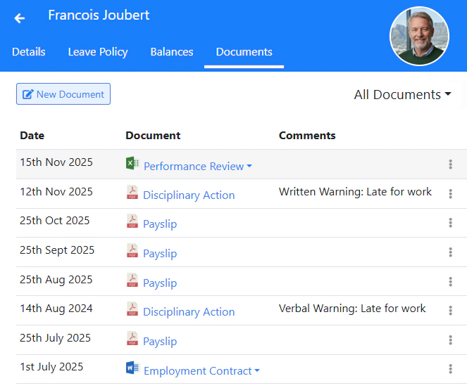
Task: Click the Word icon for Employment Contract
Action: pyautogui.click(x=132, y=368)
